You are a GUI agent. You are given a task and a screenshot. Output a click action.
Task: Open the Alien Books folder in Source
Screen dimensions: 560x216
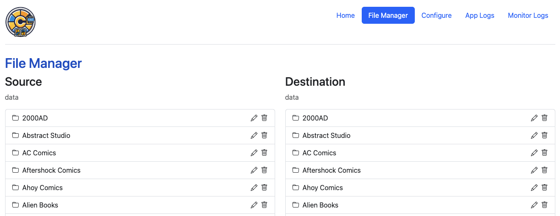tap(40, 205)
